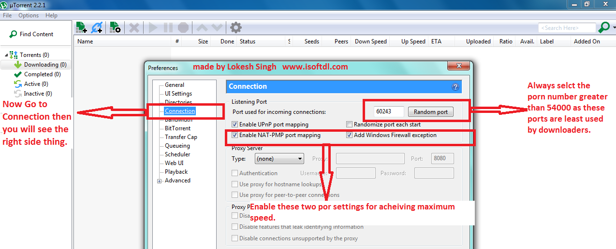616x249 pixels.
Task: Select Scheduler in Preferences tree
Action: (177, 154)
